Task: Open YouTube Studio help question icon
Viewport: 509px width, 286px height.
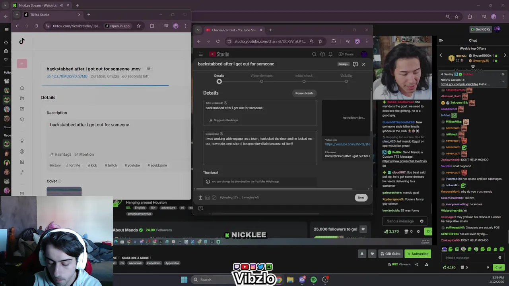Action: coord(322,54)
